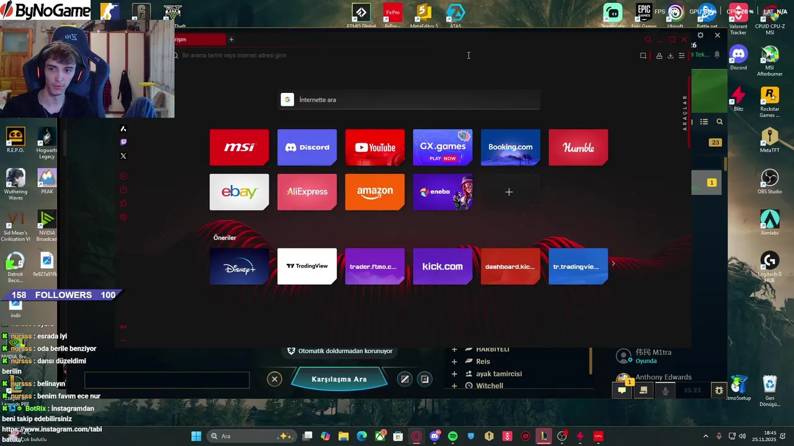This screenshot has width=794, height=446.
Task: Click the İnternette ara search box
Action: click(x=409, y=100)
